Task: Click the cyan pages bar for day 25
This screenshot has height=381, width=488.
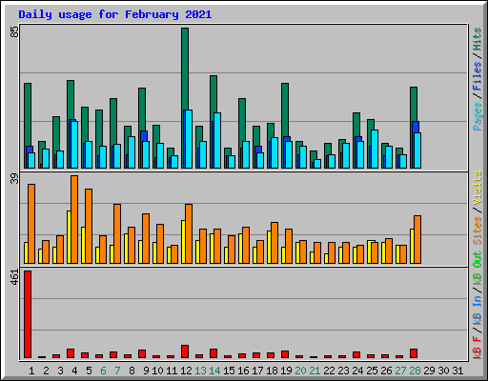Action: (375, 149)
